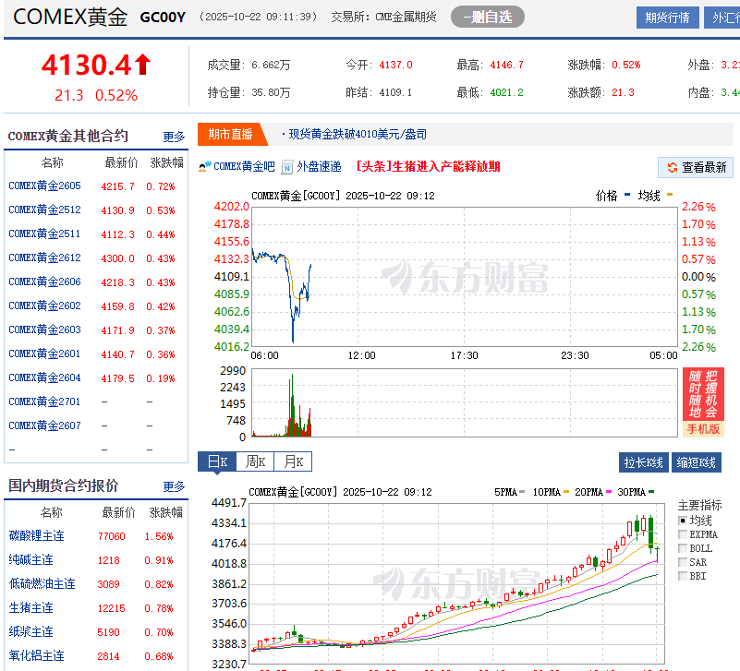The height and width of the screenshot is (671, 740).
Task: Select the 均线 indicator radio option
Action: point(683,521)
